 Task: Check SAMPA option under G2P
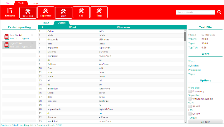(x=190, y=106)
